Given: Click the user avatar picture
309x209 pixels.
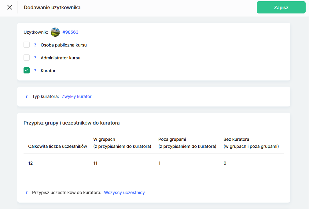Looking at the screenshot, I should (x=55, y=32).
